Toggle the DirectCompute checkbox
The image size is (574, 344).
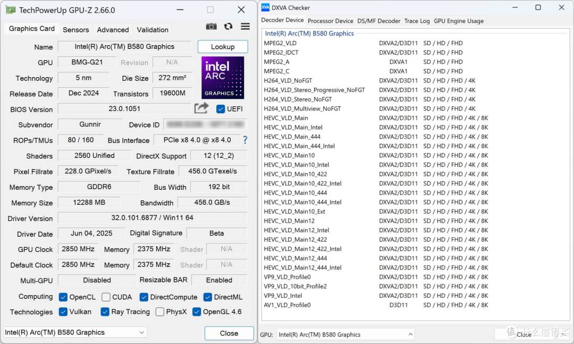[144, 297]
